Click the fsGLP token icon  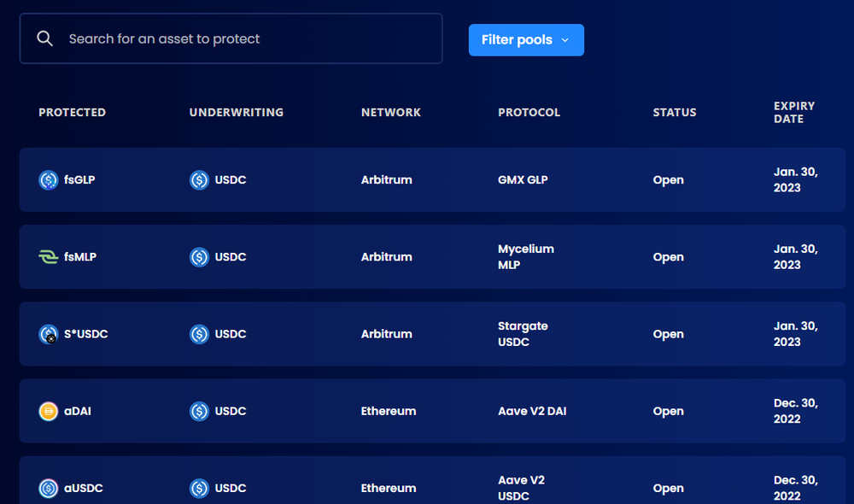[49, 179]
